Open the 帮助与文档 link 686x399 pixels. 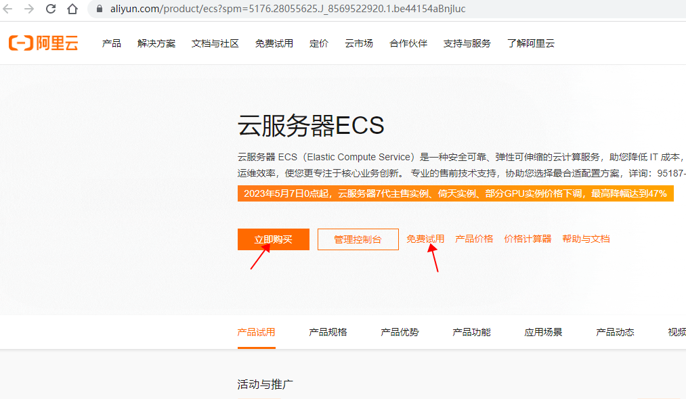pos(586,239)
